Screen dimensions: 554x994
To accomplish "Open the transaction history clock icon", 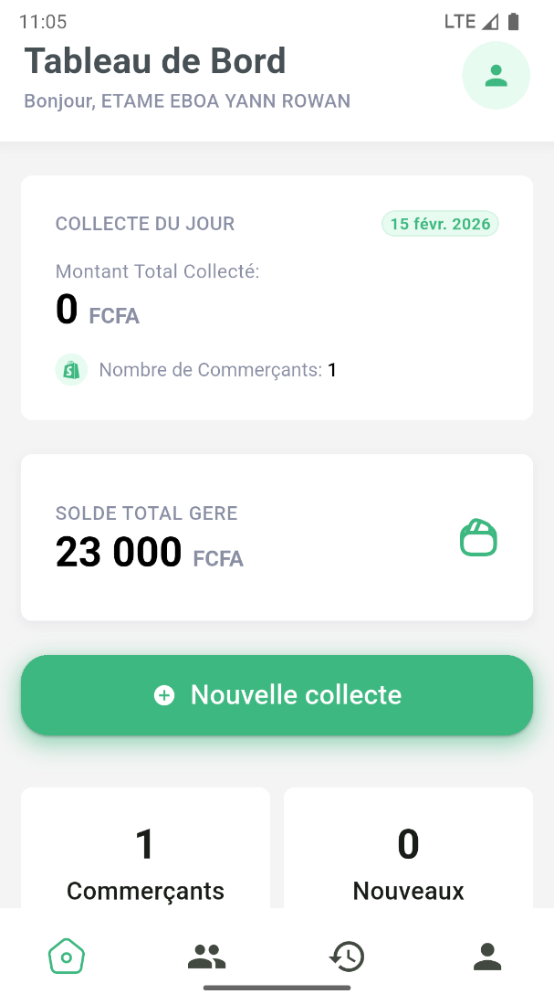I will (347, 956).
